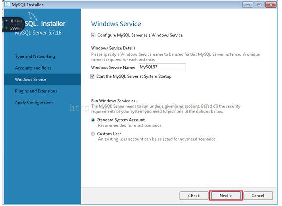The width and height of the screenshot is (282, 206).
Task: Go to Accounts and Roles step
Action: tap(33, 68)
